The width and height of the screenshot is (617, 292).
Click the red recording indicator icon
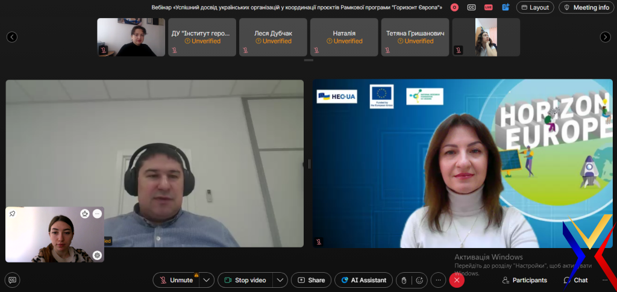pyautogui.click(x=454, y=7)
